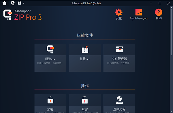173x113 pixels.
Task: Click the scrollbar up arrow
Action: pos(172,8)
